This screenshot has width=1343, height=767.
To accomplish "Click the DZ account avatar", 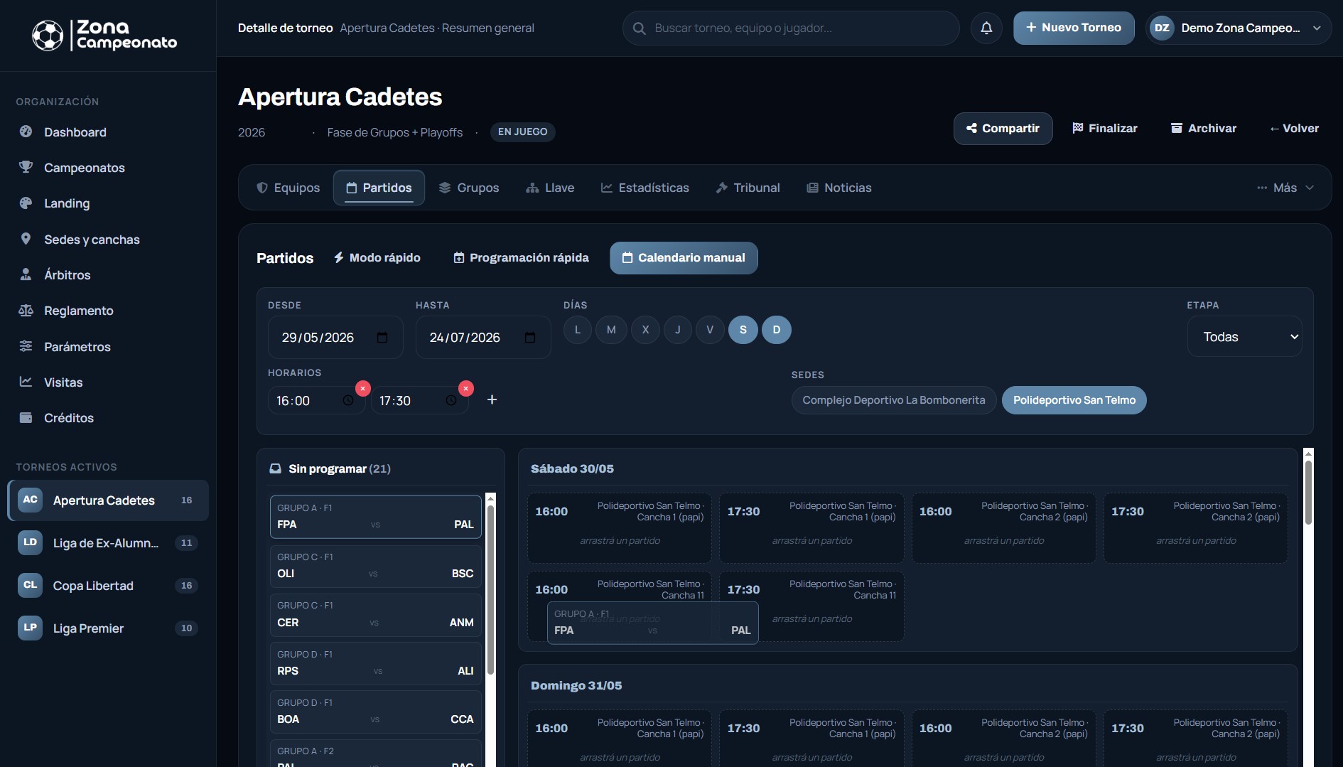I will click(x=1162, y=28).
